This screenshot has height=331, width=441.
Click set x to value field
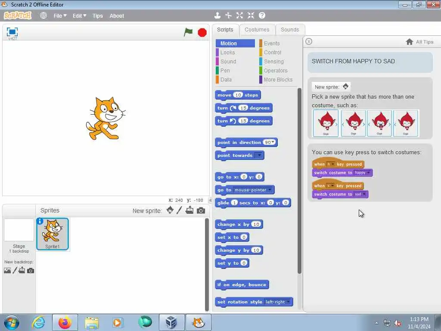tap(244, 237)
